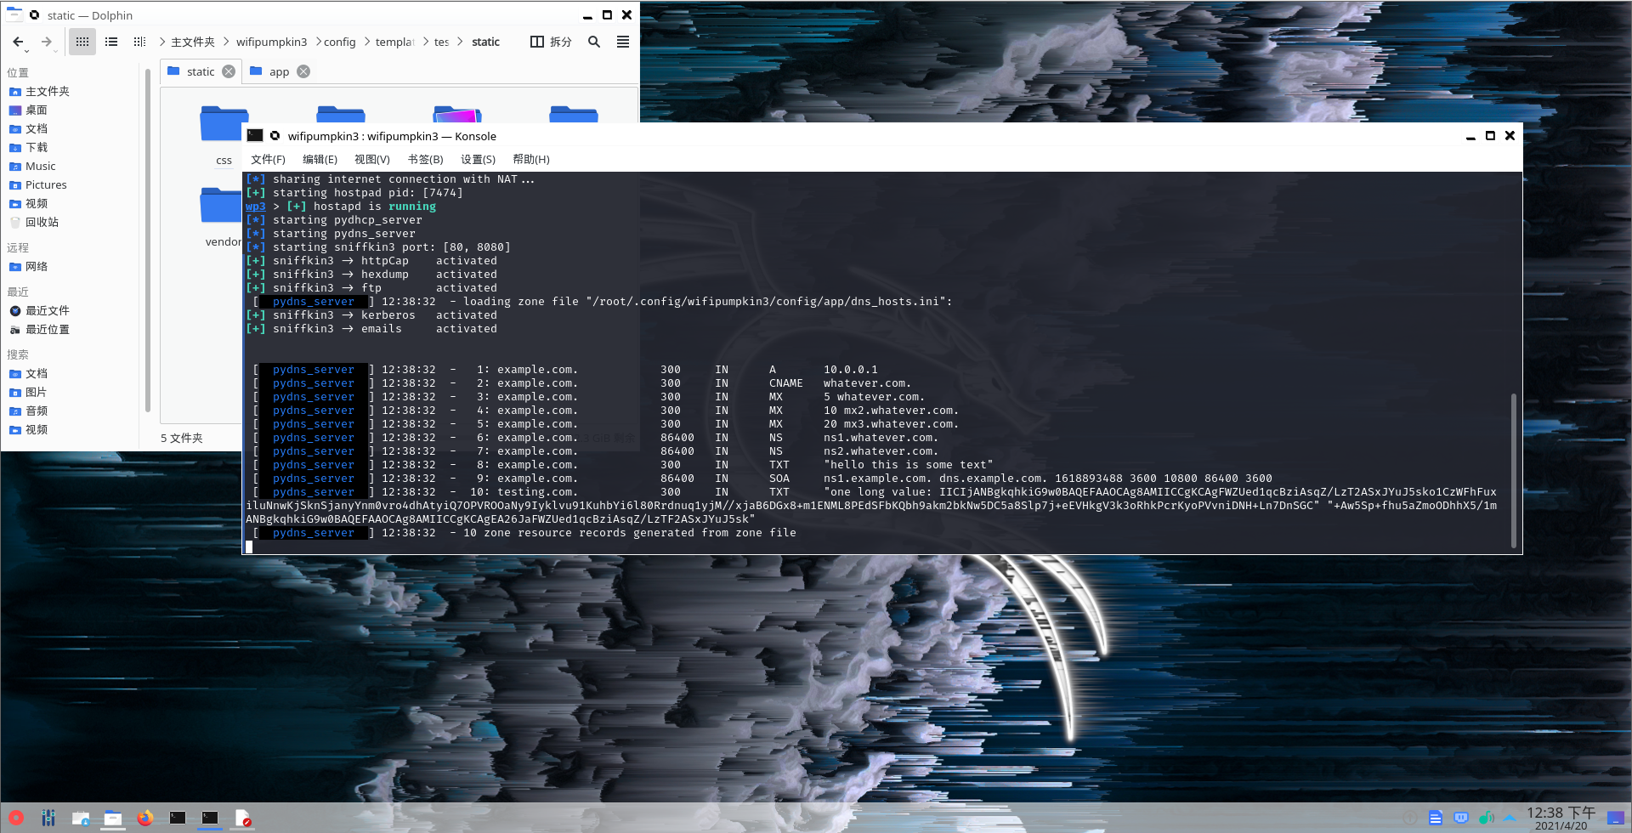
Task: Click the network tray icon
Action: 1461,818
